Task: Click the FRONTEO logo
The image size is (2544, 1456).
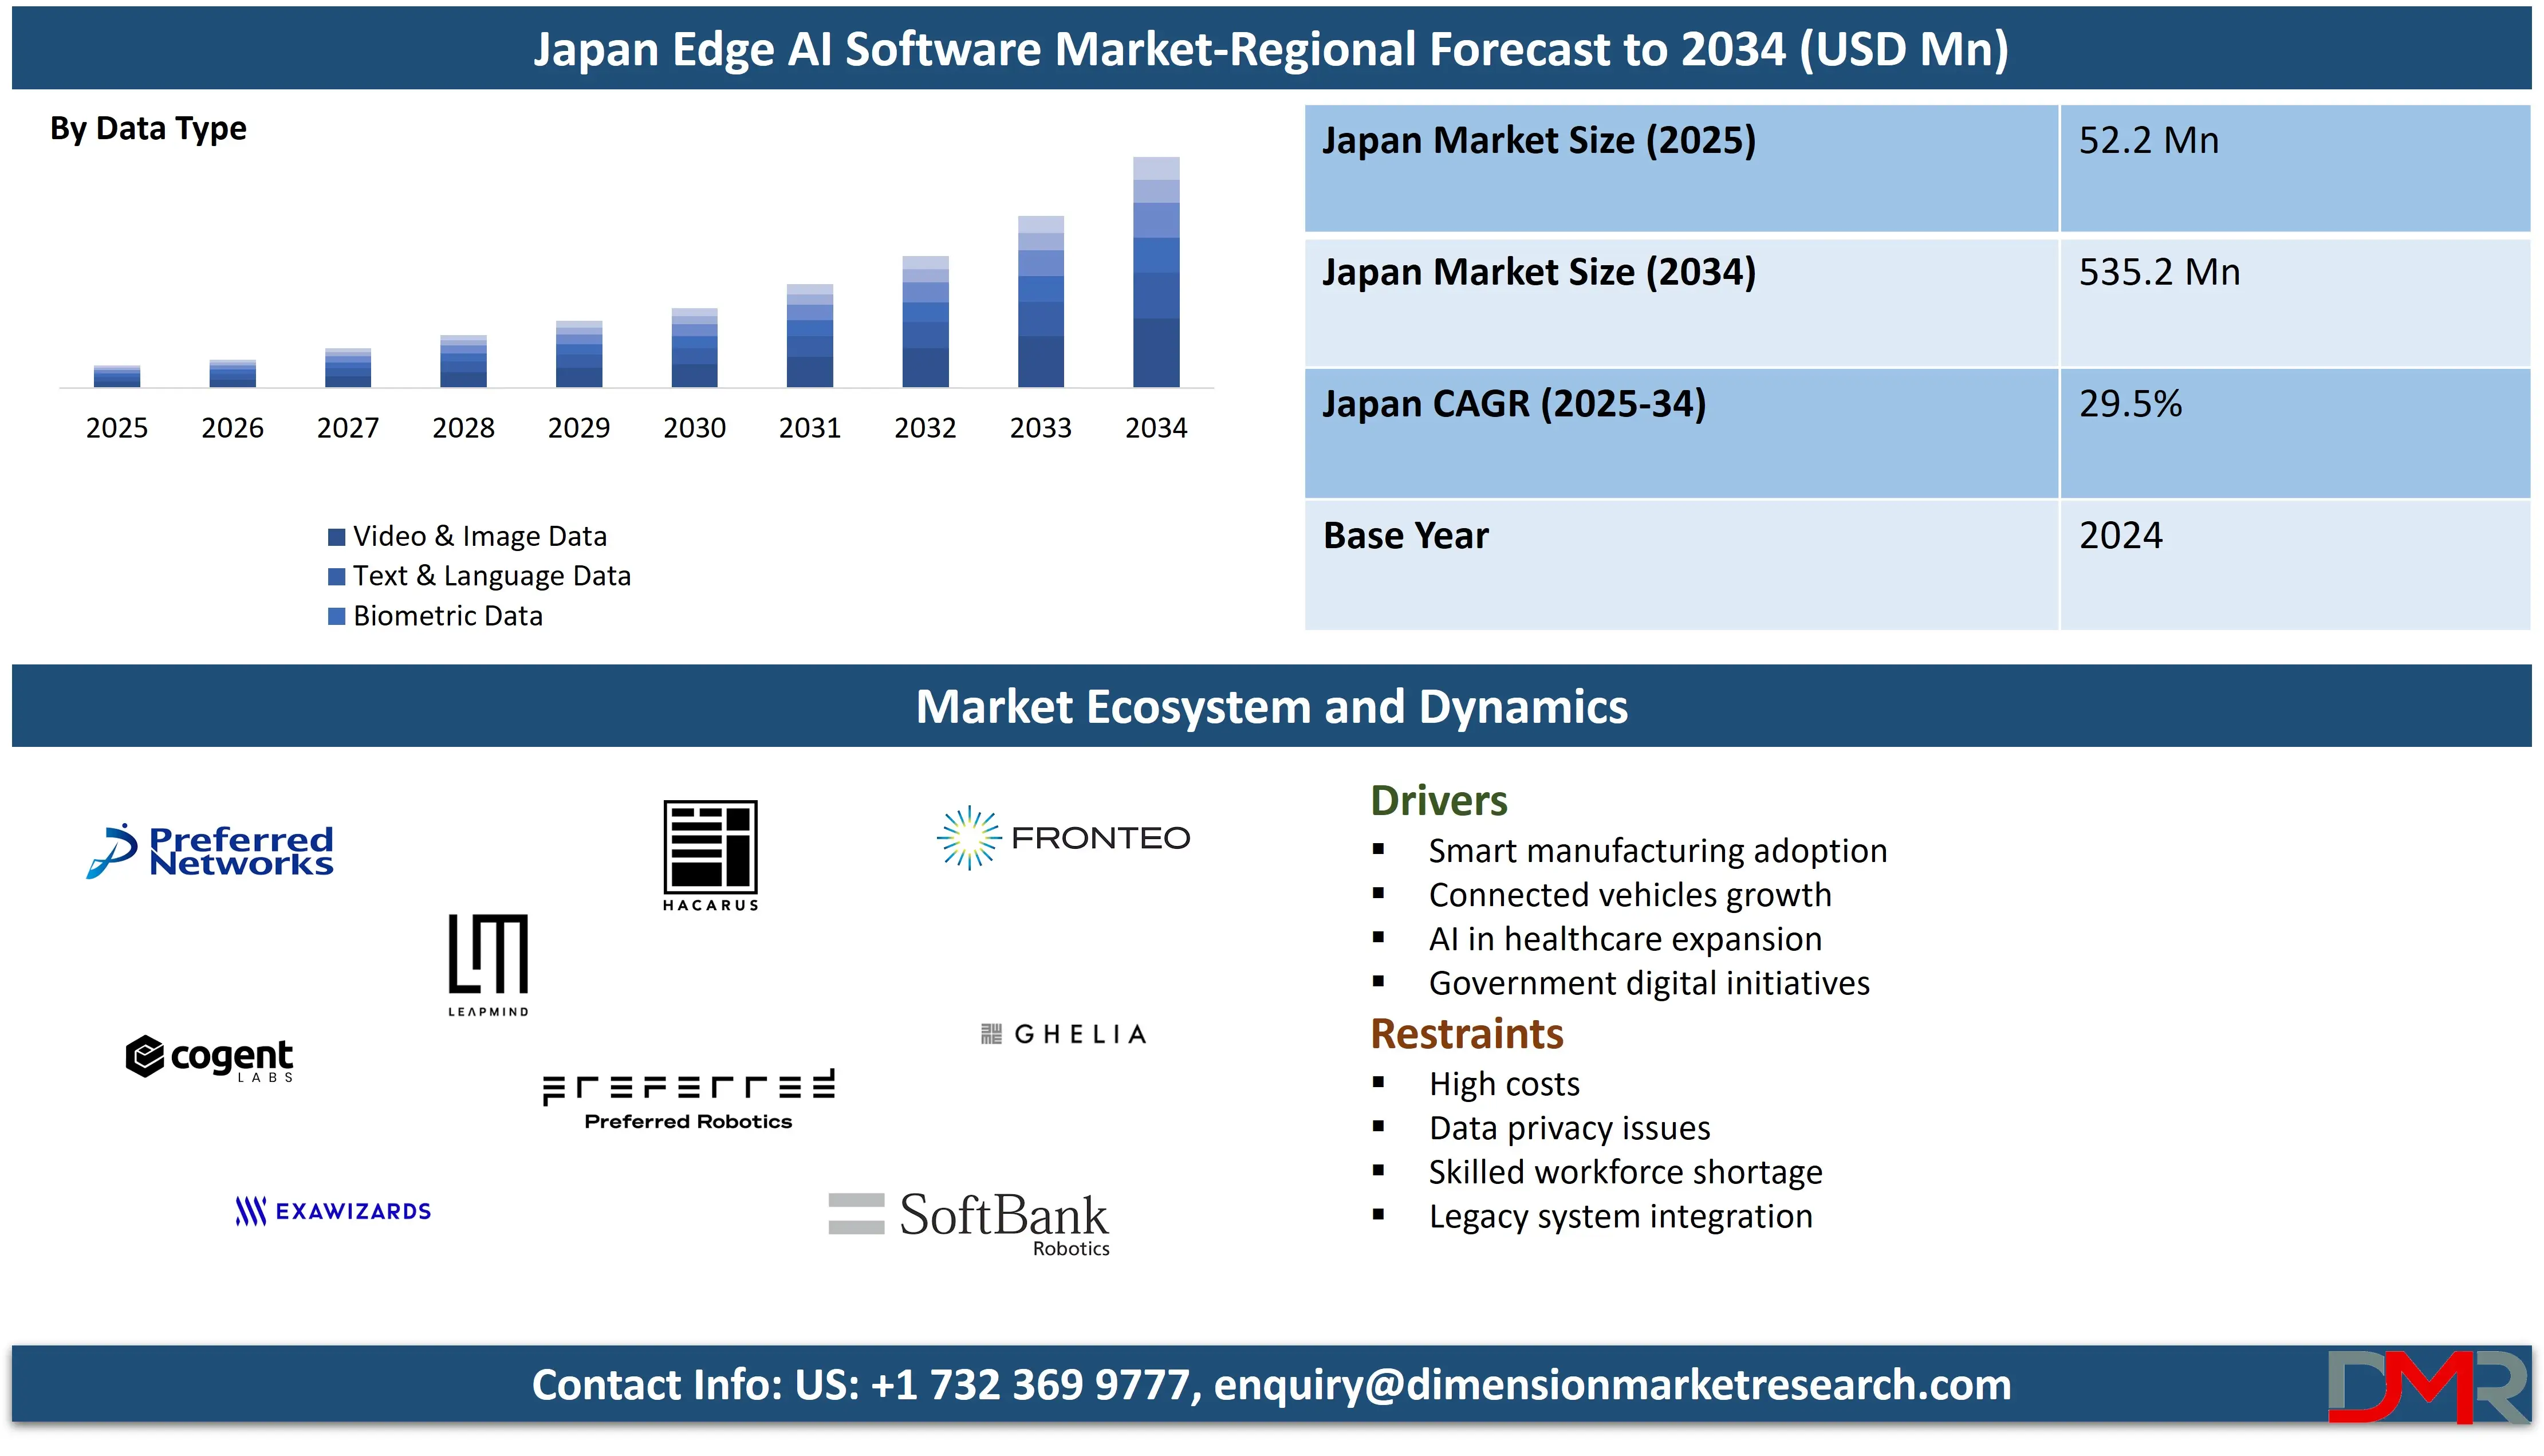Action: click(x=1064, y=837)
